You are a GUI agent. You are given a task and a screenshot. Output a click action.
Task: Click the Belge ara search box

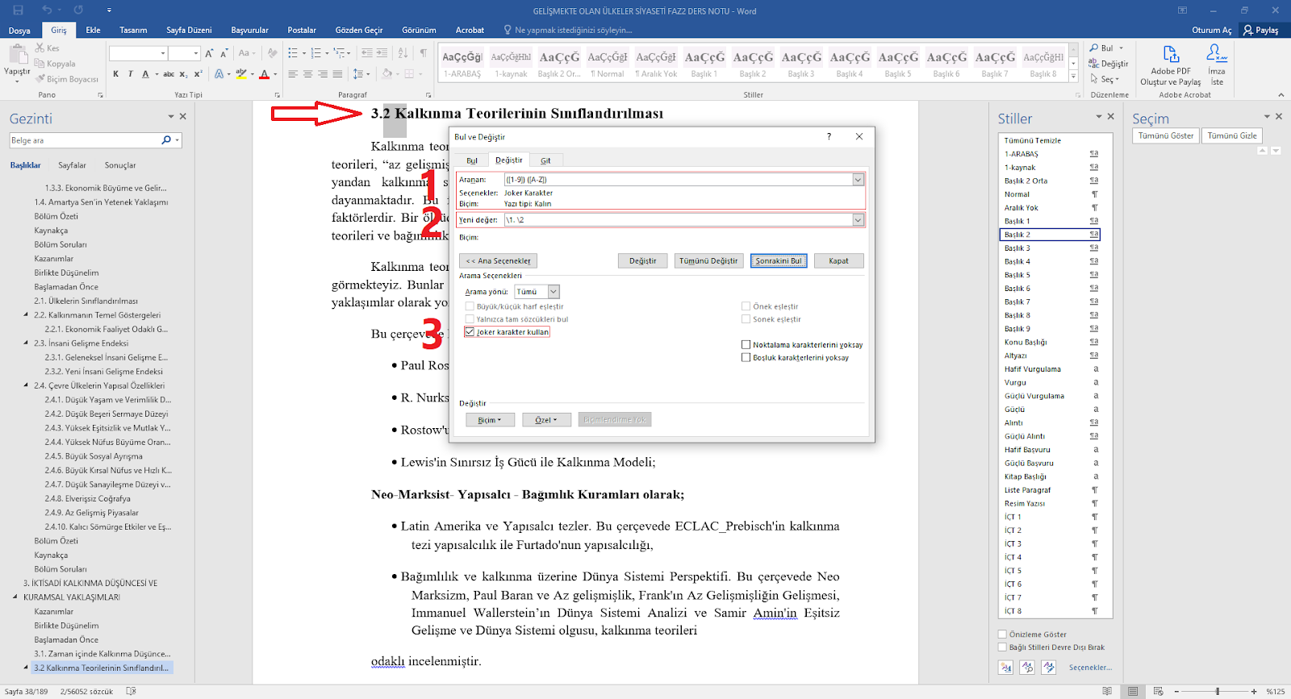tap(85, 140)
